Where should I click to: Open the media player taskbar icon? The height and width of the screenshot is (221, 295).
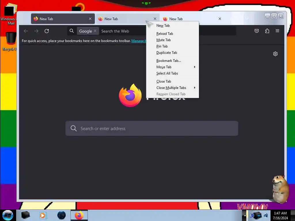coord(43,215)
